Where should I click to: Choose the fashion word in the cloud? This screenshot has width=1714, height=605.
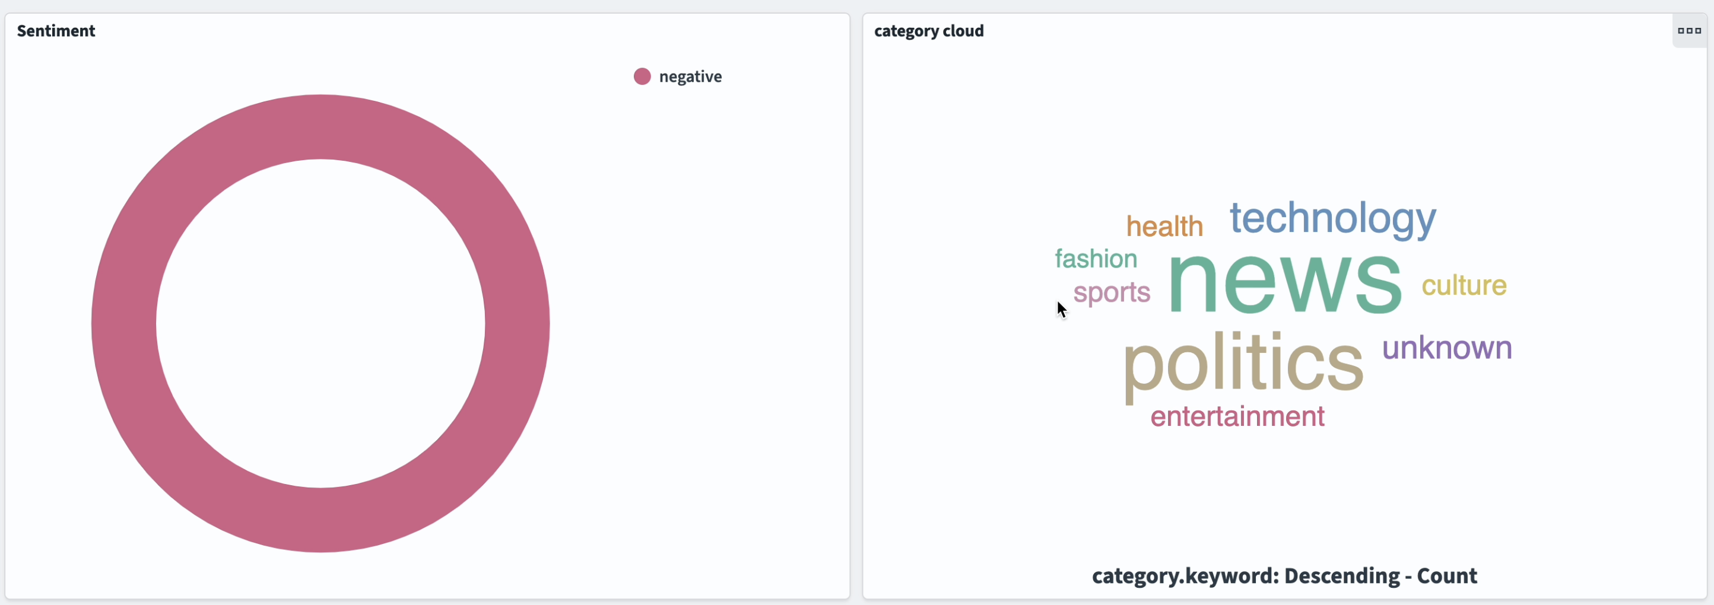pyautogui.click(x=1095, y=259)
